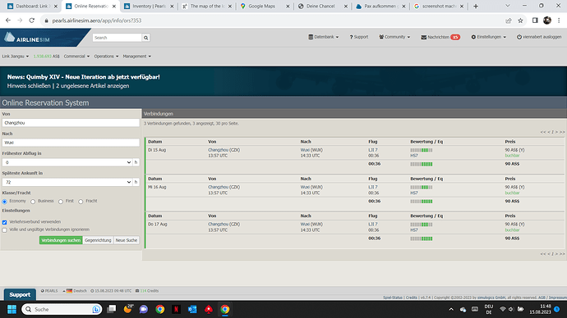Click the buchbar link for Di 15 Aug flight
The width and height of the screenshot is (567, 318).
(x=512, y=156)
